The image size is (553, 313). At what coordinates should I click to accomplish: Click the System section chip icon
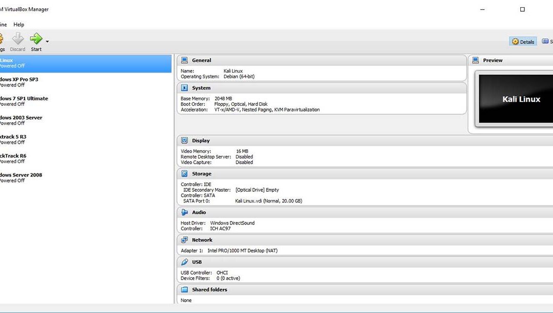184,88
